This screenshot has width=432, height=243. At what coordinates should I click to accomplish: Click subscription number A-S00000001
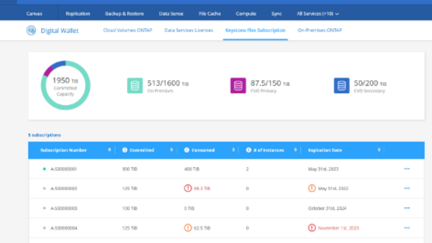pyautogui.click(x=64, y=169)
